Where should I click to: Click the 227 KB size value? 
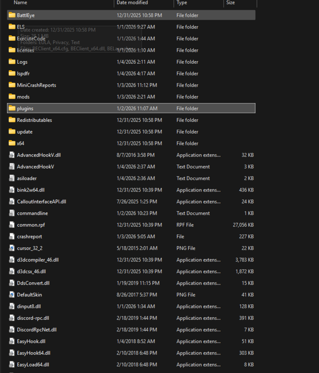click(246, 237)
